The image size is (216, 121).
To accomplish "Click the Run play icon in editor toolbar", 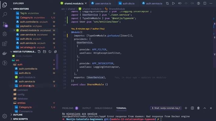I will [x=173, y=3].
